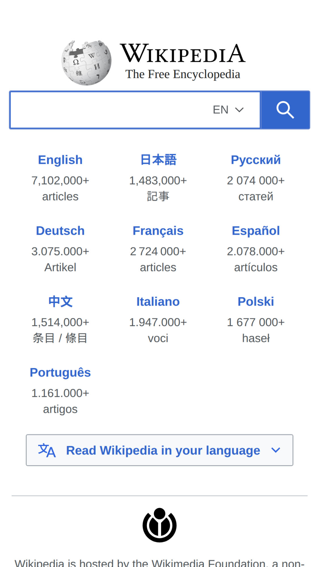319x567 pixels.
Task: Open the Español Wikipedia link
Action: [255, 231]
